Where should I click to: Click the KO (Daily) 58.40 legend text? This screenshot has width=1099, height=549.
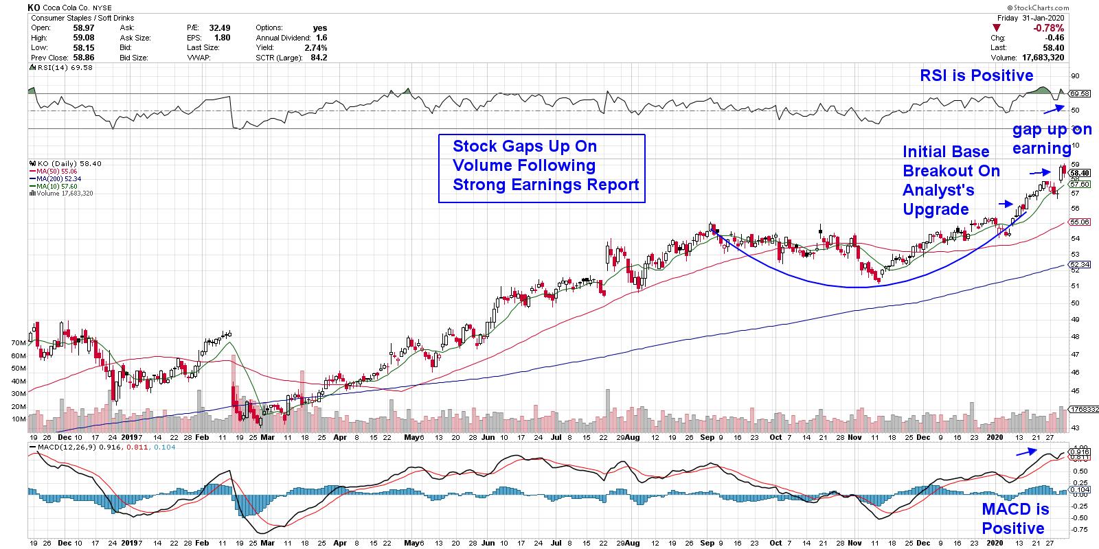coord(68,163)
